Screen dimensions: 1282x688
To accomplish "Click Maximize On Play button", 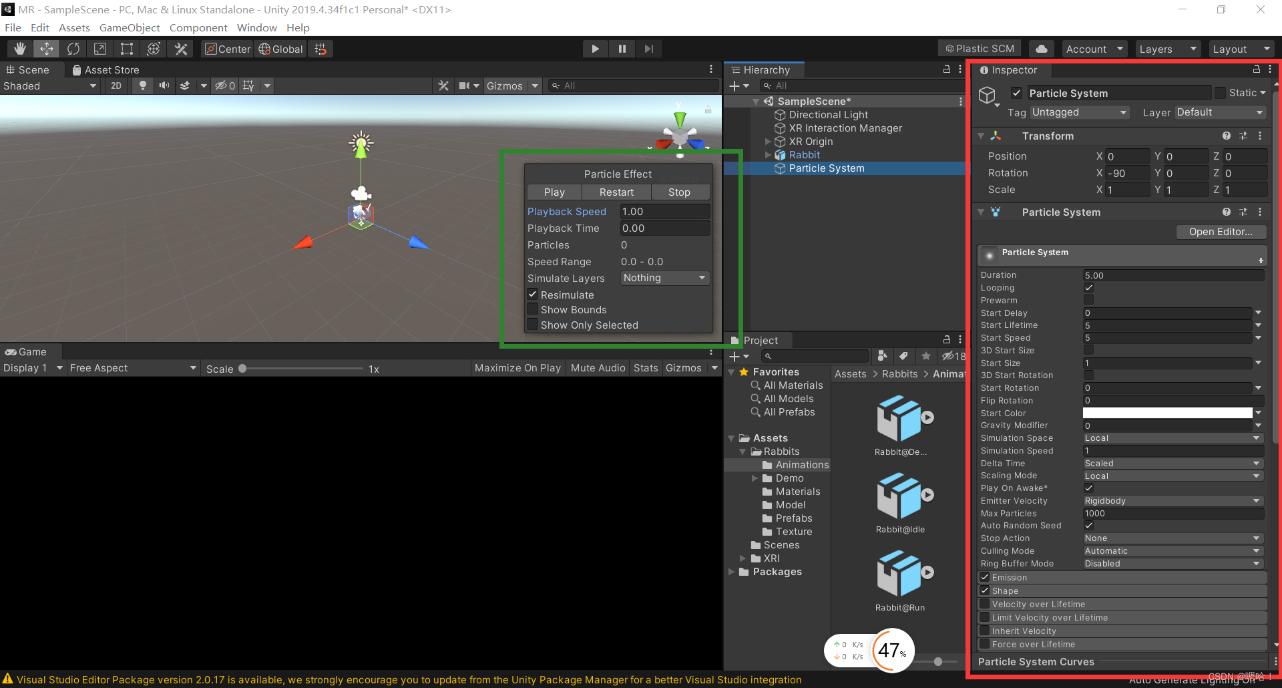I will point(517,368).
